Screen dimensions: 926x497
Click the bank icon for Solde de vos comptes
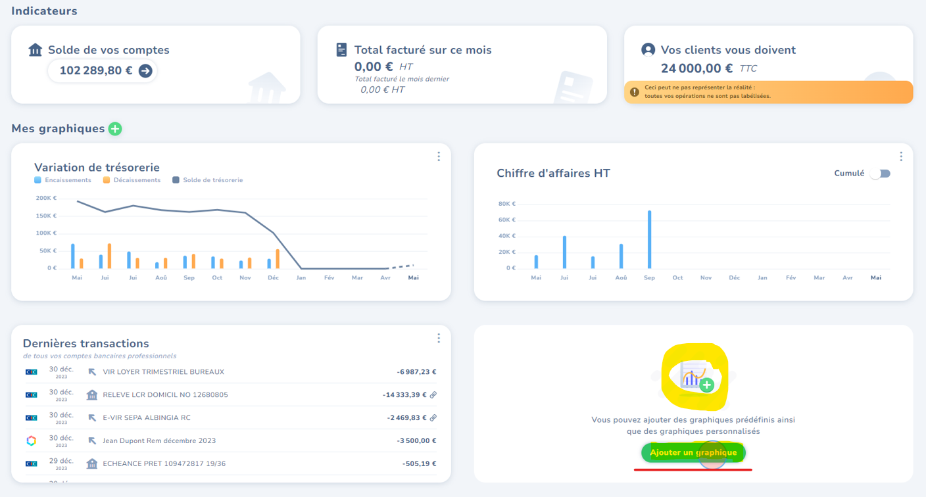coord(36,50)
